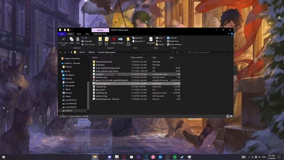Click Select all in the ribbon
Viewport: 284px width, 160px height.
click(x=172, y=38)
